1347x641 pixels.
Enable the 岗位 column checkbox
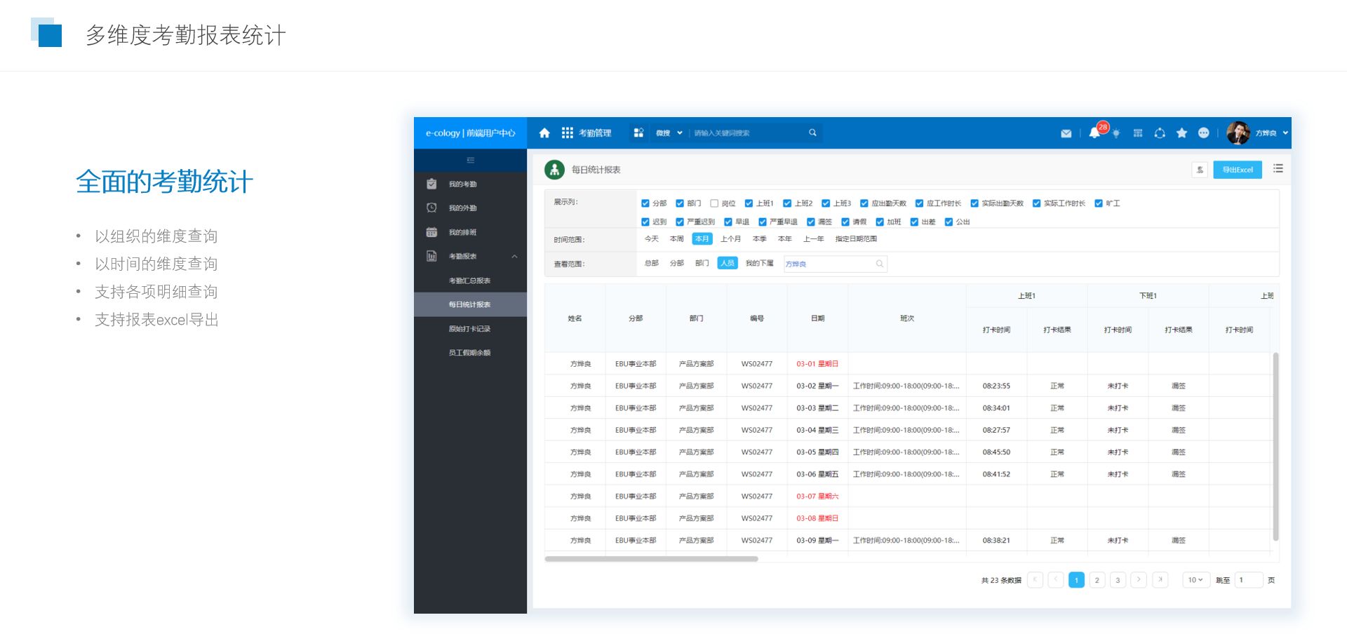pos(714,203)
